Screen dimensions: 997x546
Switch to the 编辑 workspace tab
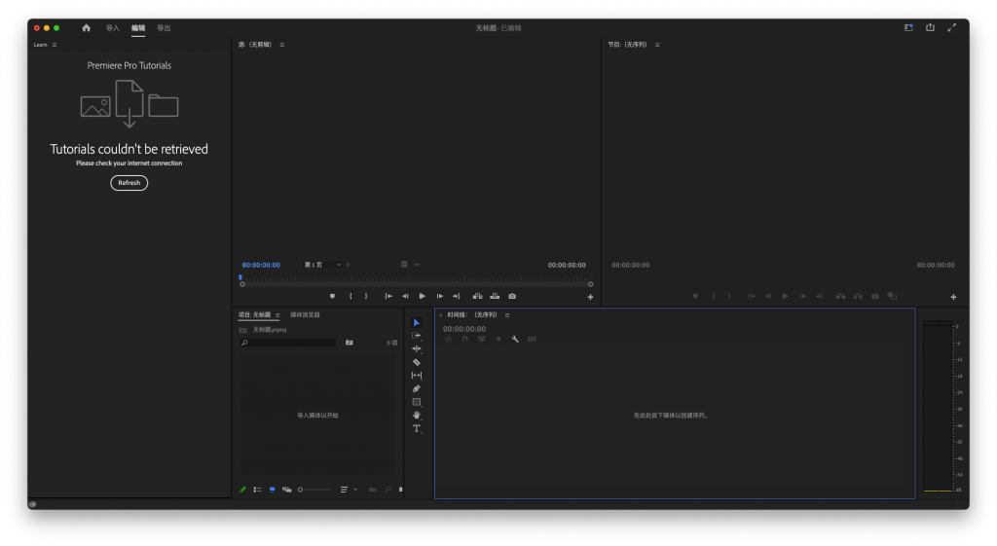138,28
